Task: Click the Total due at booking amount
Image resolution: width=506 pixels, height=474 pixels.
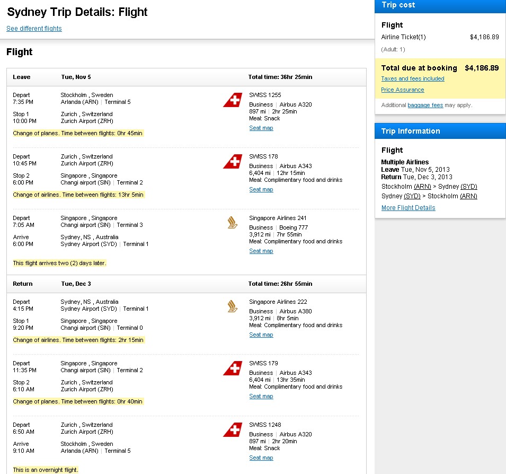Action: point(481,68)
